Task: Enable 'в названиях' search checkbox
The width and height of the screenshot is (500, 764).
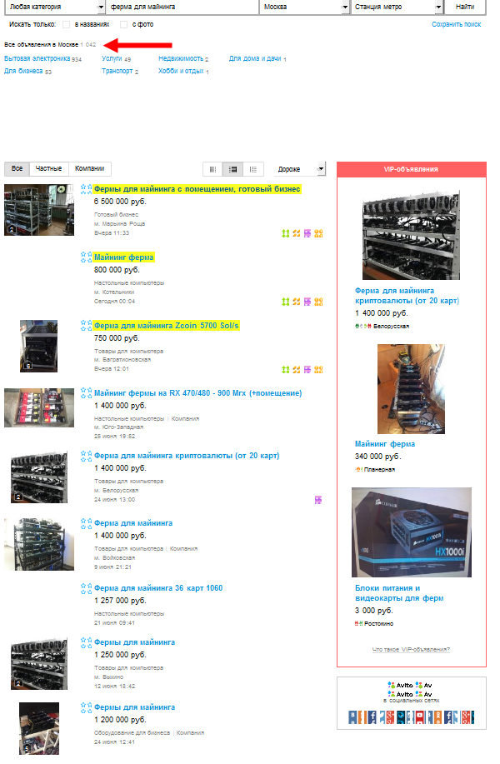Action: pos(67,24)
